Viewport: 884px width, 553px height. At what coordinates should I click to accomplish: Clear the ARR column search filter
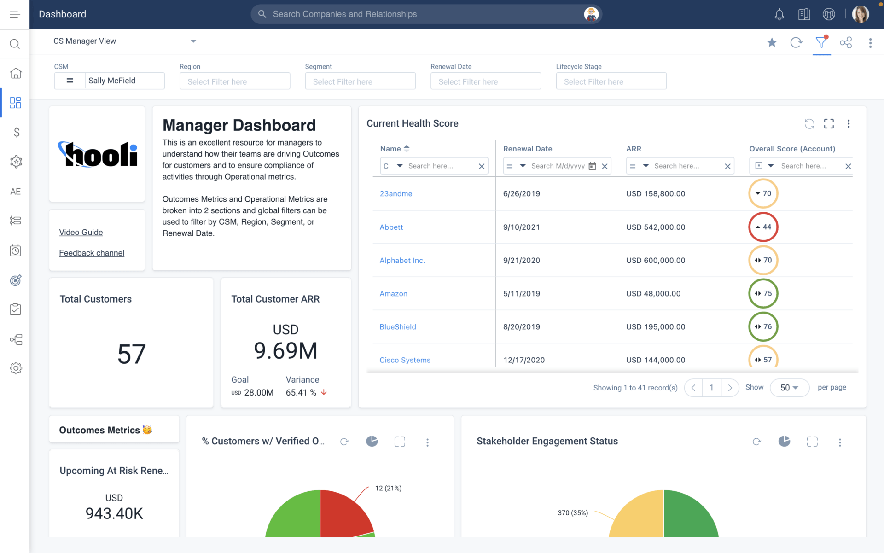[x=727, y=166]
